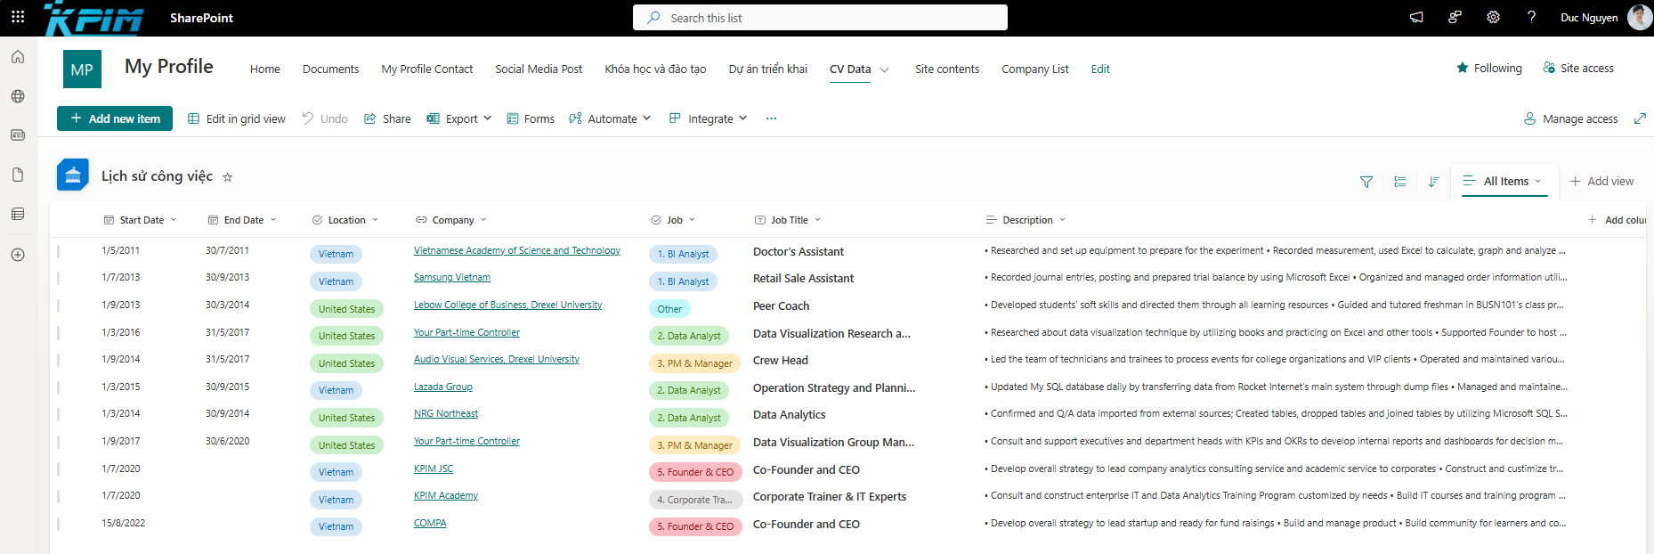This screenshot has width=1654, height=554.
Task: Select the KPIM JSC row
Action: pyautogui.click(x=59, y=469)
